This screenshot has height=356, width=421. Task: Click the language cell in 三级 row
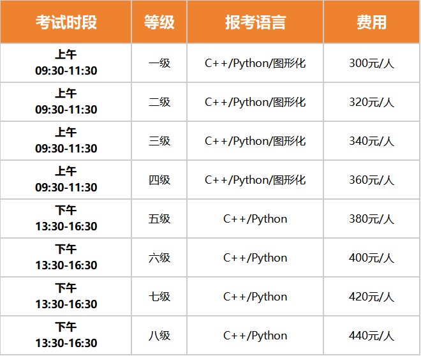255,141
